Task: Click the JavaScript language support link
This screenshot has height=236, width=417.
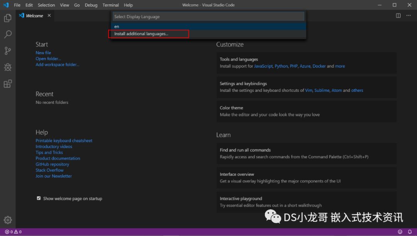Action: [x=263, y=66]
